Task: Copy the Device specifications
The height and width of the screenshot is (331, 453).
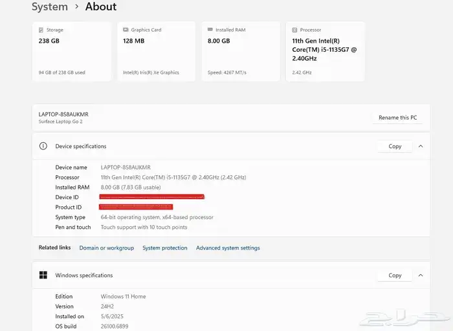Action: coord(395,146)
